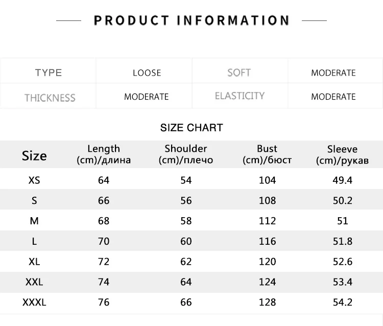
Task: Click sleeve value 49.4 in XS row
Action: coord(343,180)
